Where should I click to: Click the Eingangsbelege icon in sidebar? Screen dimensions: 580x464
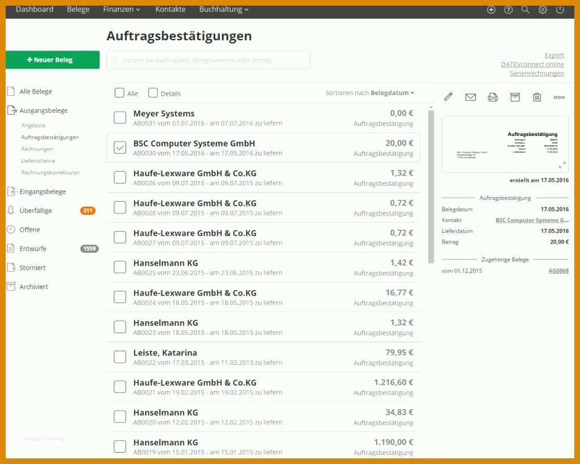click(x=11, y=191)
